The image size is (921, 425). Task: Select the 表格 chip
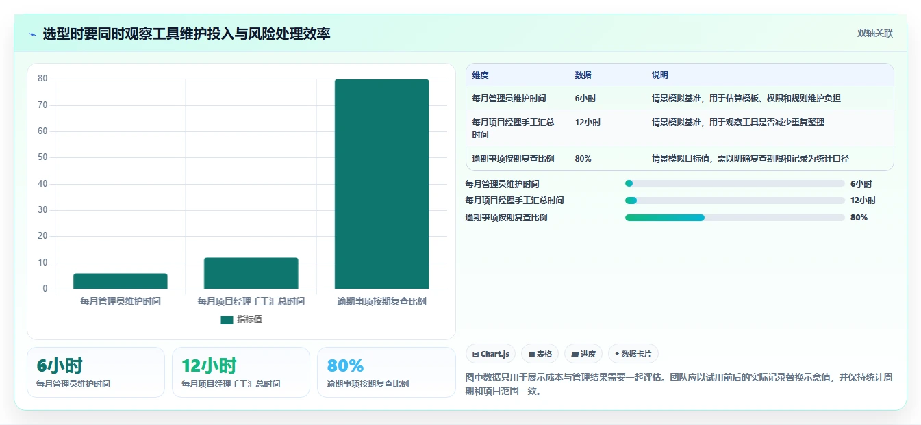540,354
